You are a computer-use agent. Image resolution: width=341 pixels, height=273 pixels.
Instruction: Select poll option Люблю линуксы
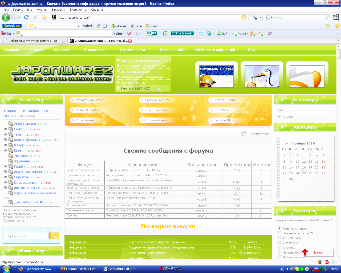coord(279,257)
